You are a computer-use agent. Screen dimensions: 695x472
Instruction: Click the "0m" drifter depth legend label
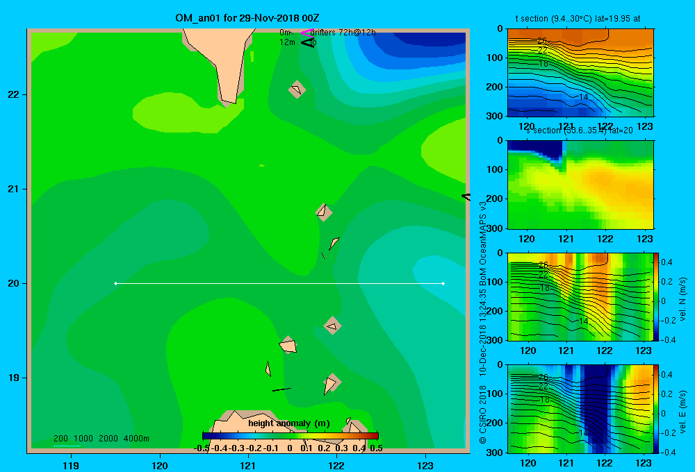pyautogui.click(x=285, y=33)
